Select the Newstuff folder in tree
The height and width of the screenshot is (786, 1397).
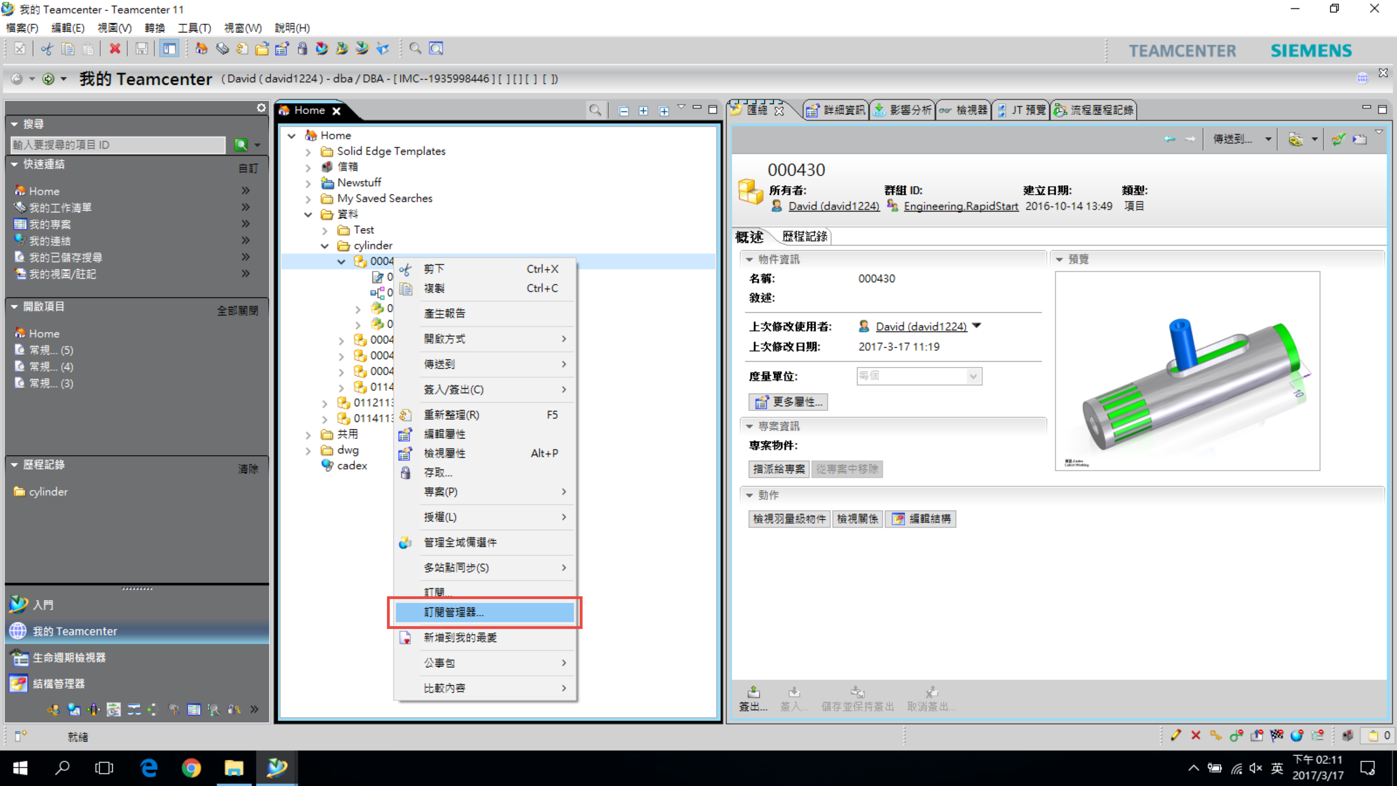(359, 183)
